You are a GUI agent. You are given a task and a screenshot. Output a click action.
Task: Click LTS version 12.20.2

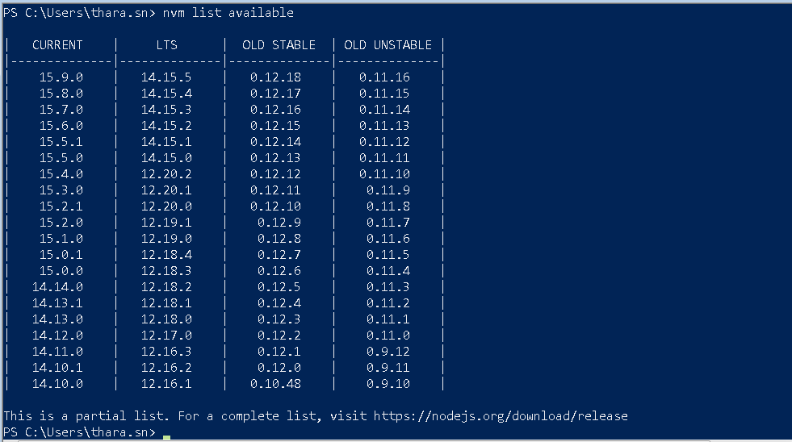(166, 174)
